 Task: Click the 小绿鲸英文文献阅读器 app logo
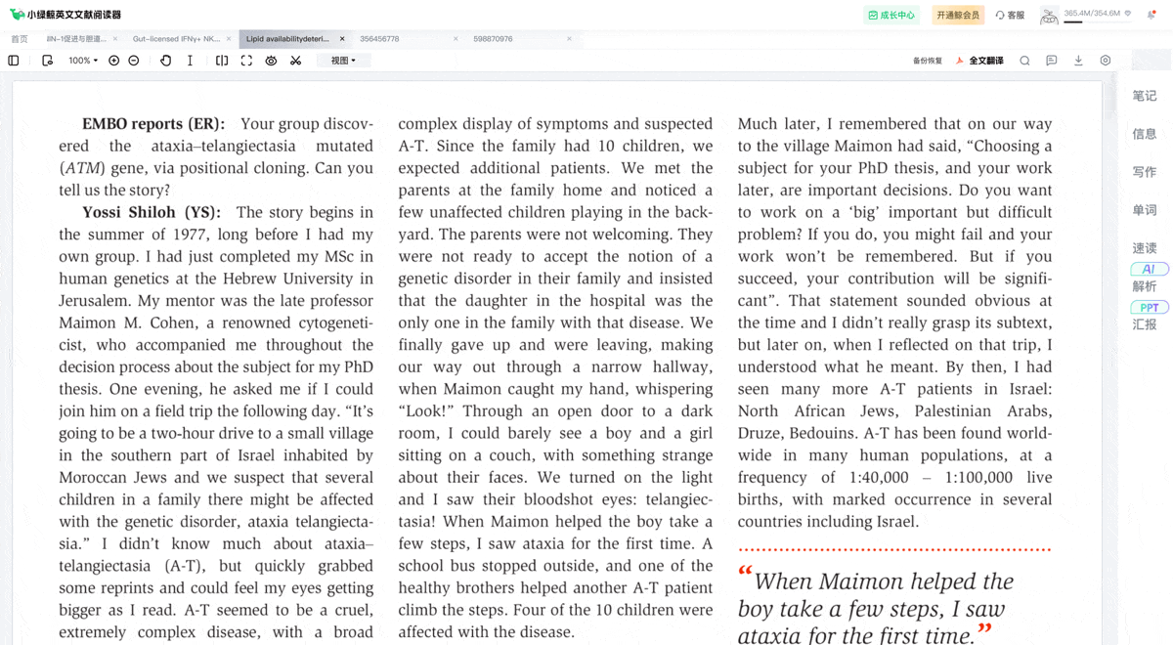(65, 15)
